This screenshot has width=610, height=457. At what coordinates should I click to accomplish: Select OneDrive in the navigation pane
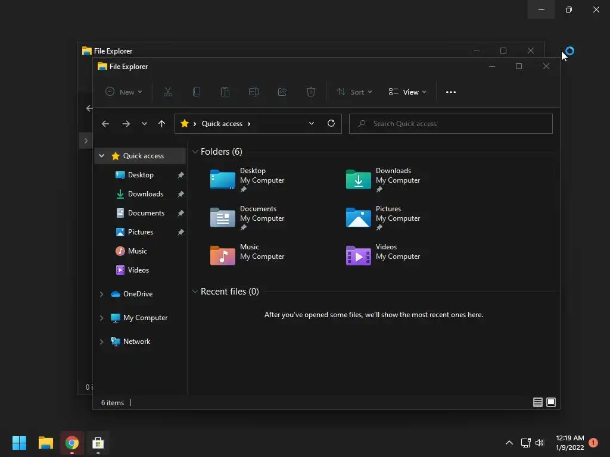point(138,294)
